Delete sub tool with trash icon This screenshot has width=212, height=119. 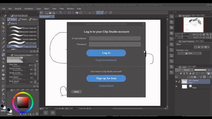(x=37, y=52)
